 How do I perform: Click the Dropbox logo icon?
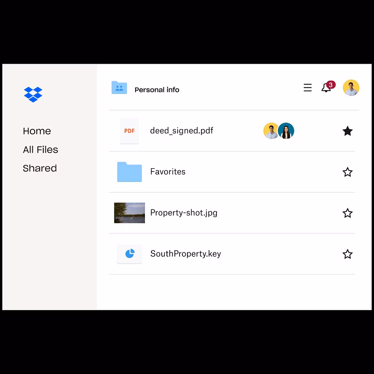(x=33, y=94)
